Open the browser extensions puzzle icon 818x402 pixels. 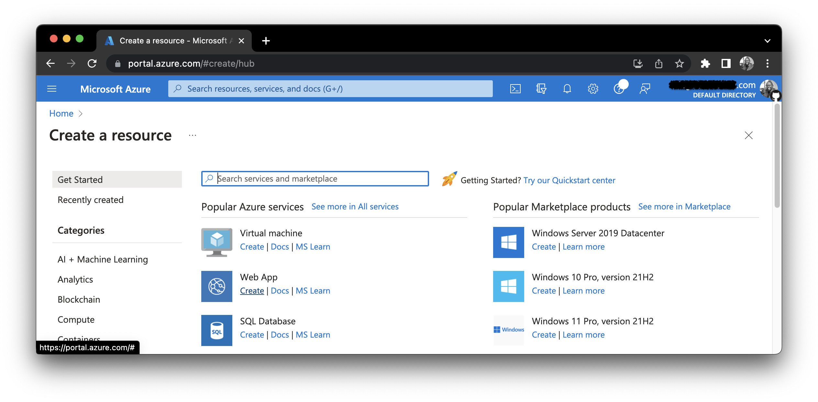[x=705, y=63]
